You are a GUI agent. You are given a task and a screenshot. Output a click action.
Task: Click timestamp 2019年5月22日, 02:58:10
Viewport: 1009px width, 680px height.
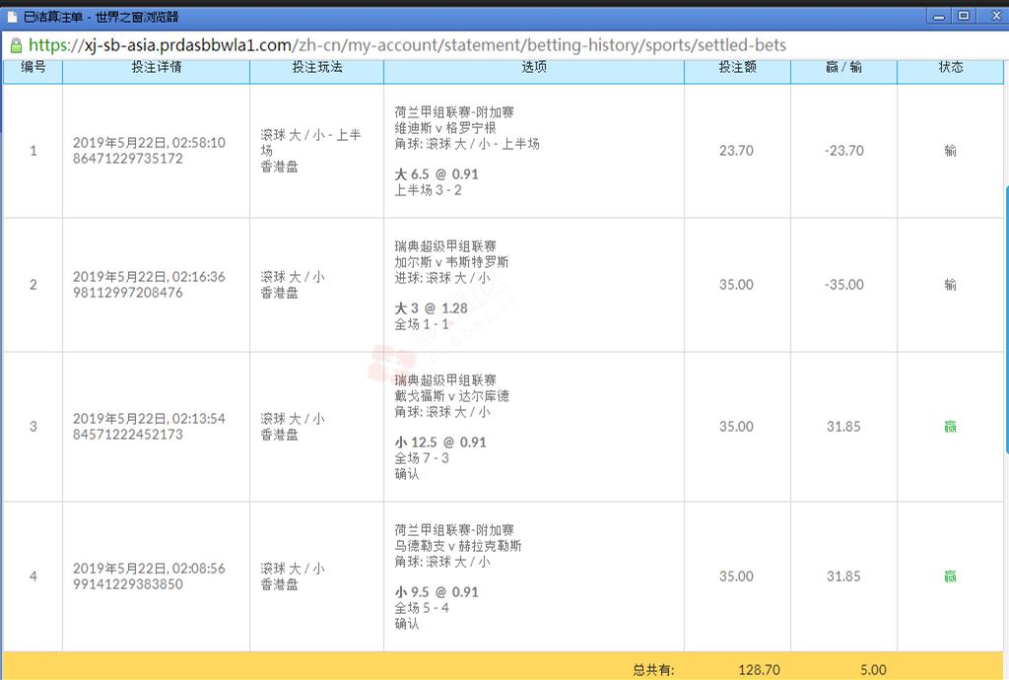(149, 142)
